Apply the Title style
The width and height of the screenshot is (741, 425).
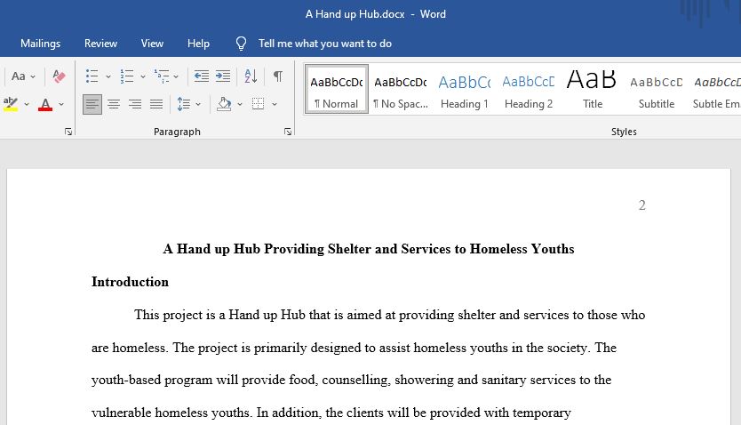[592, 89]
